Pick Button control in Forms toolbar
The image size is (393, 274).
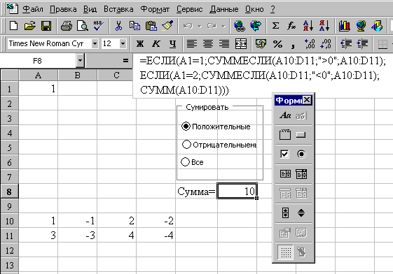pyautogui.click(x=301, y=135)
